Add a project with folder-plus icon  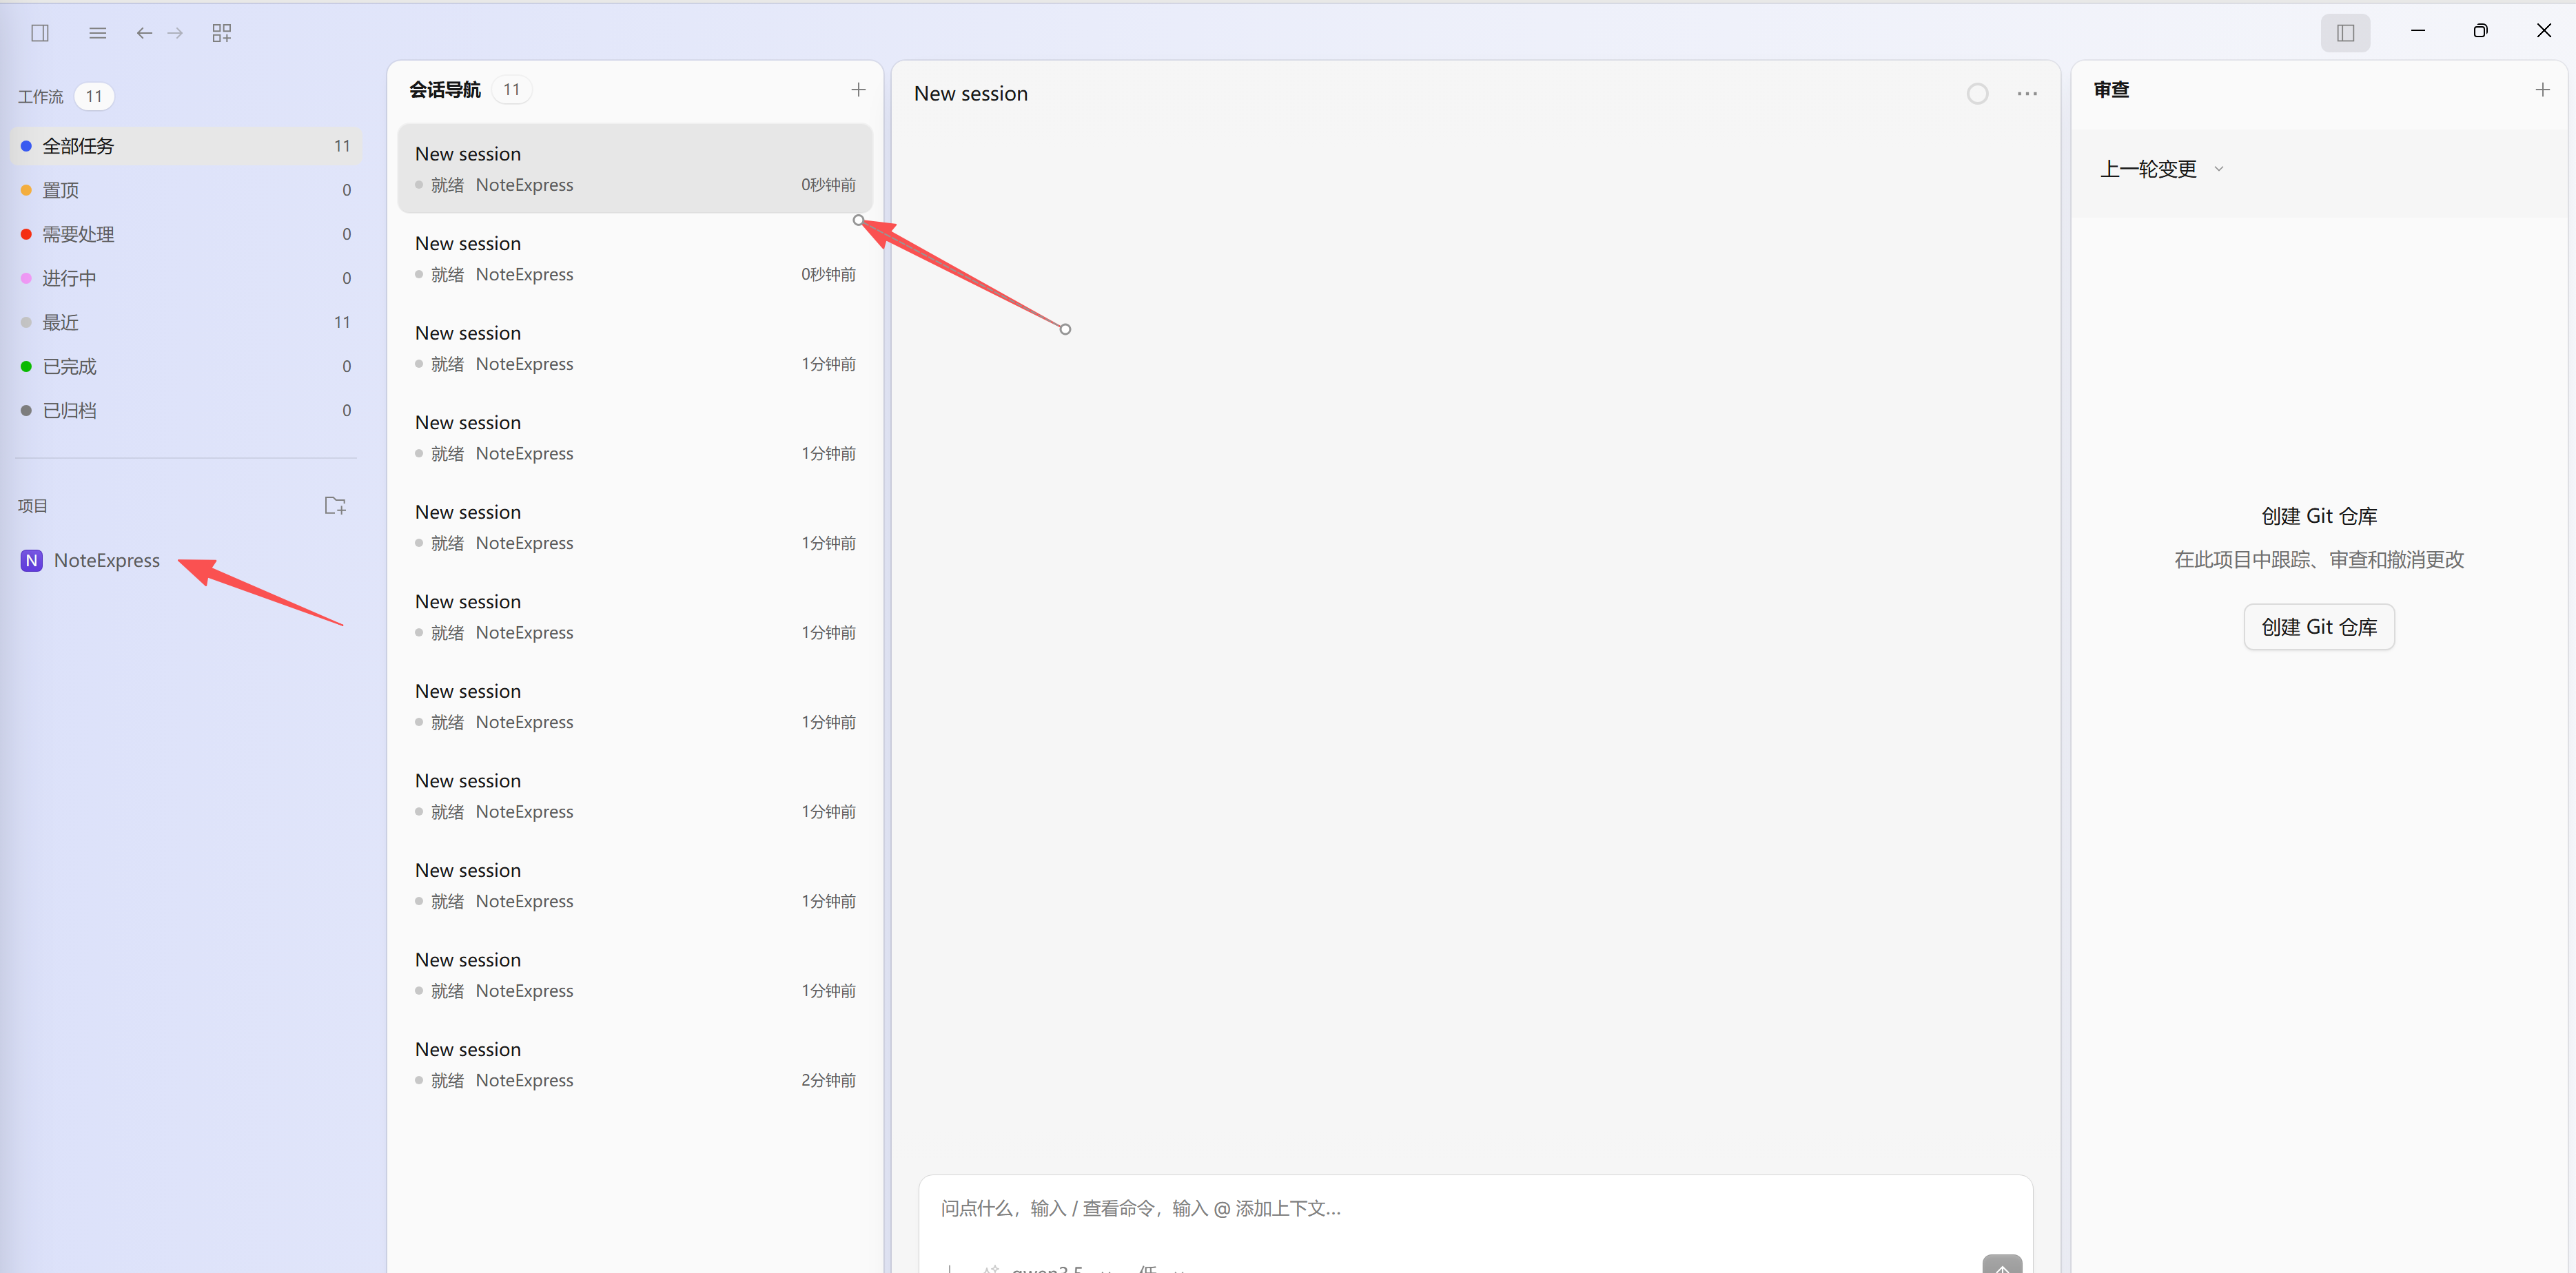tap(335, 506)
